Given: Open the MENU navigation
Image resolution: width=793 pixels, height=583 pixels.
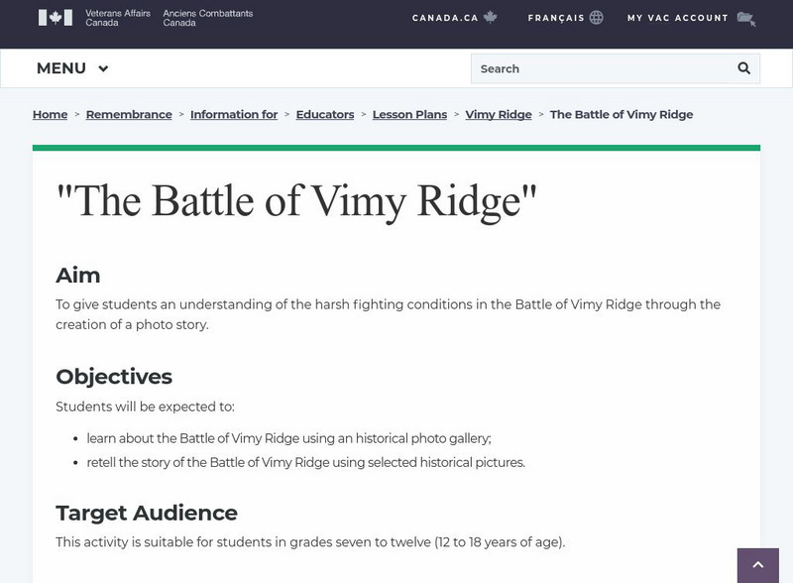Looking at the screenshot, I should click(x=61, y=68).
